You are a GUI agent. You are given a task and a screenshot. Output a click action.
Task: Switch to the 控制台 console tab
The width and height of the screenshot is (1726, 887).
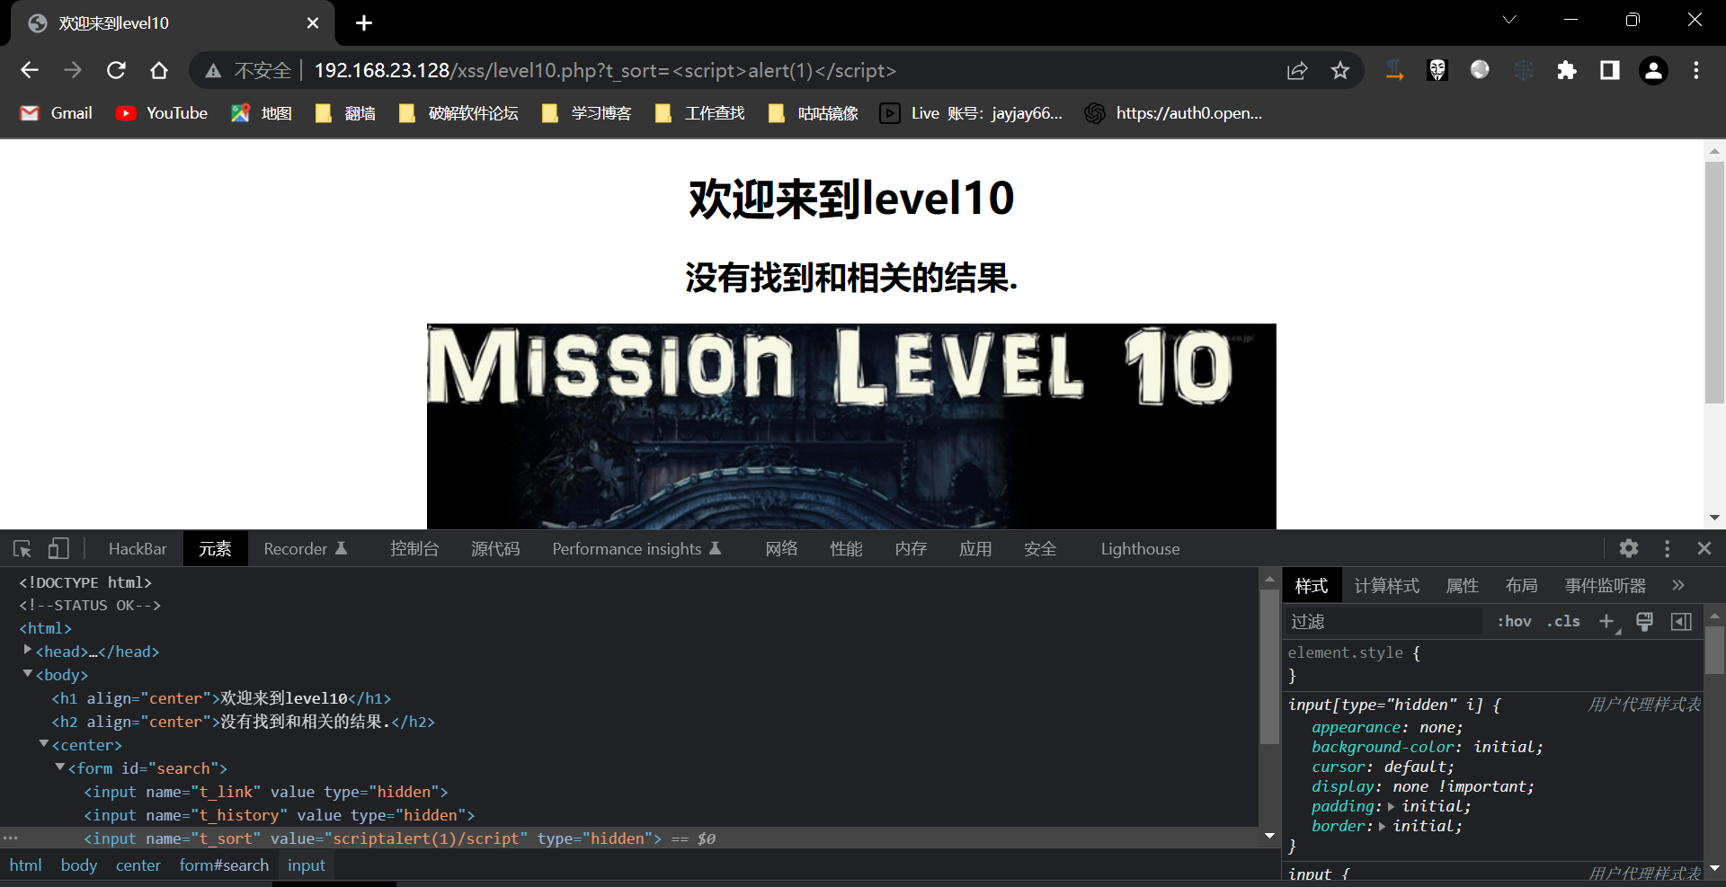pos(414,548)
